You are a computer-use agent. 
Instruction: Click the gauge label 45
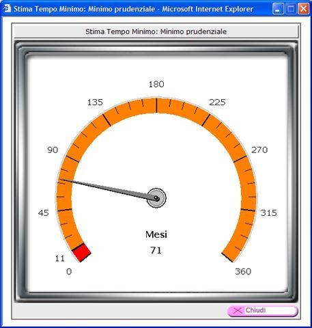tap(43, 213)
